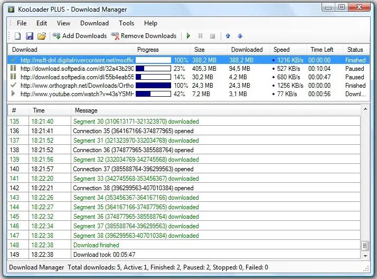Click the Message log column header
377x279 pixels.
[x=216, y=110]
